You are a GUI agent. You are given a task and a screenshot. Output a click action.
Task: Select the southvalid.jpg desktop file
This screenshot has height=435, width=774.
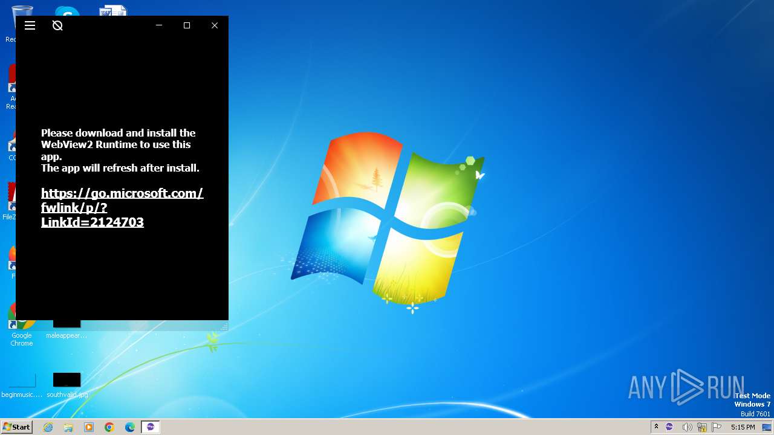(67, 385)
